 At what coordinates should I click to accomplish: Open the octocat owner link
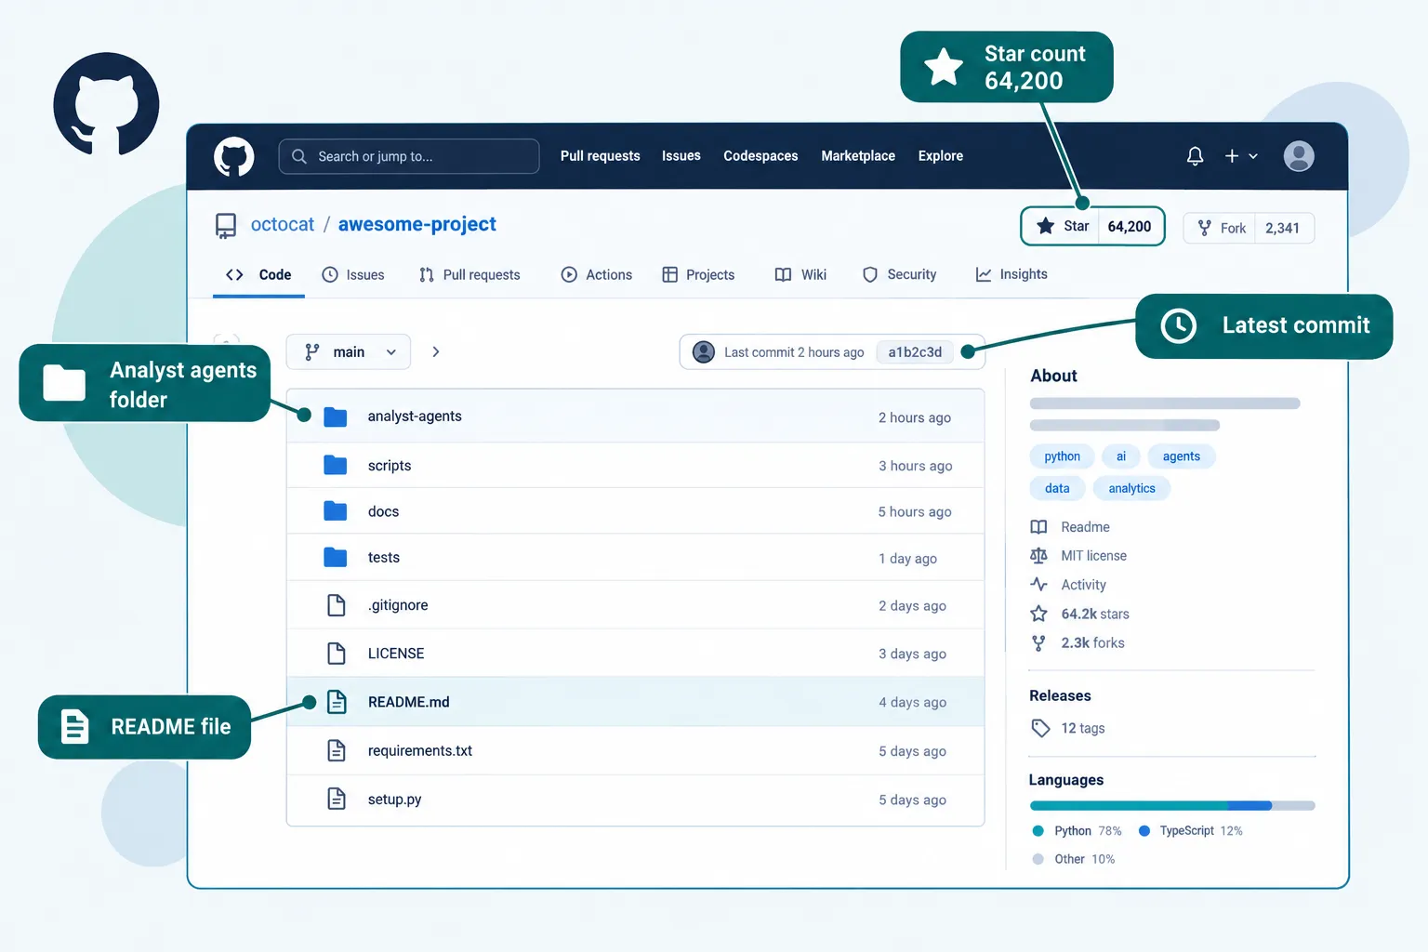[283, 224]
